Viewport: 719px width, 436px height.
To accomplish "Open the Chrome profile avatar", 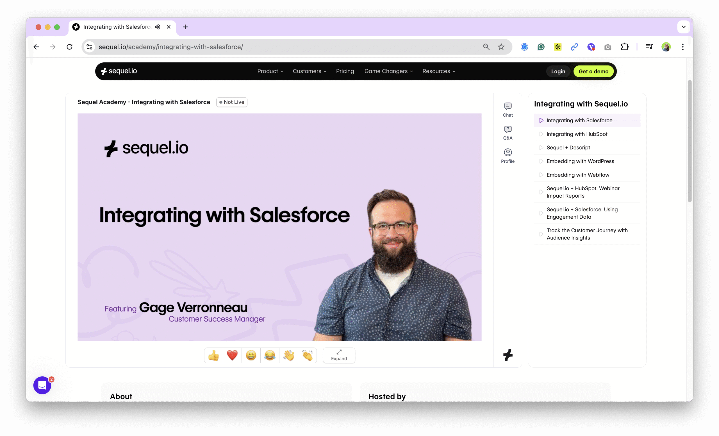I will pos(666,47).
